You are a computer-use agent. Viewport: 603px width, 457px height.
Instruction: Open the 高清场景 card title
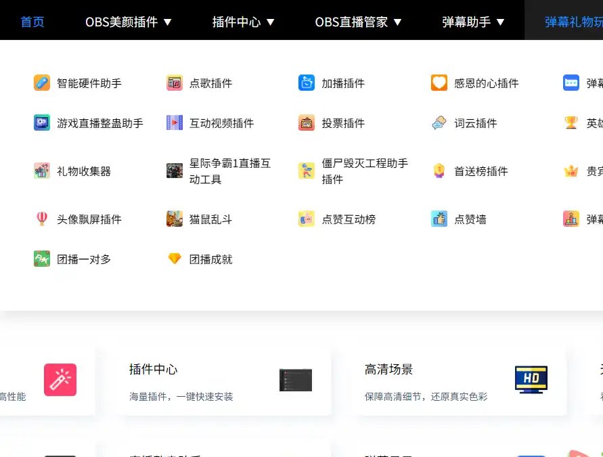(388, 369)
